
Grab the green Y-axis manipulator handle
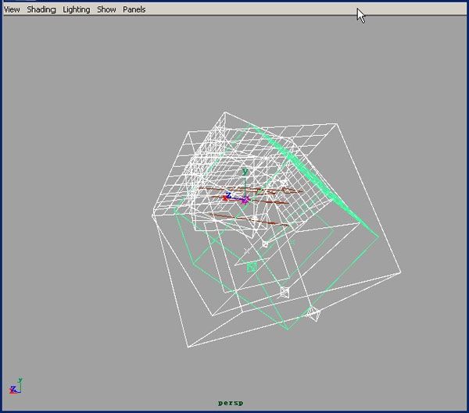[x=245, y=172]
